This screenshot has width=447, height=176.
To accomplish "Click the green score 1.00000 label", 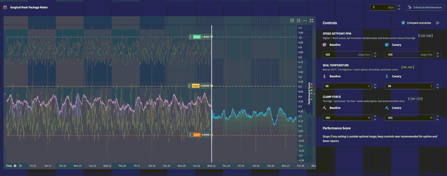I will tap(197, 37).
